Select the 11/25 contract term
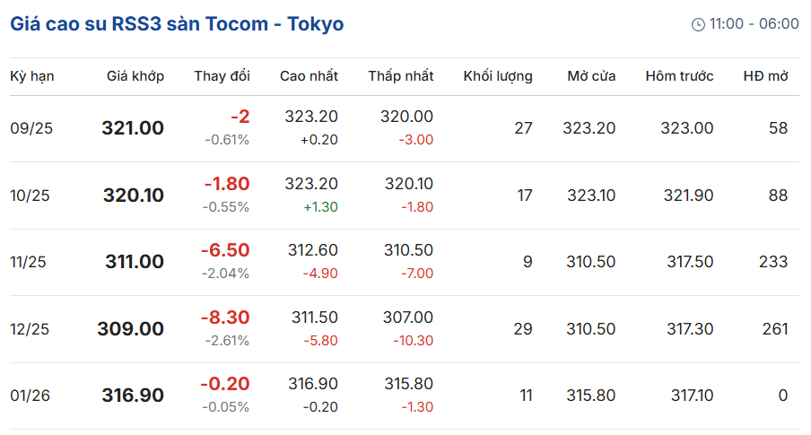 tap(28, 262)
